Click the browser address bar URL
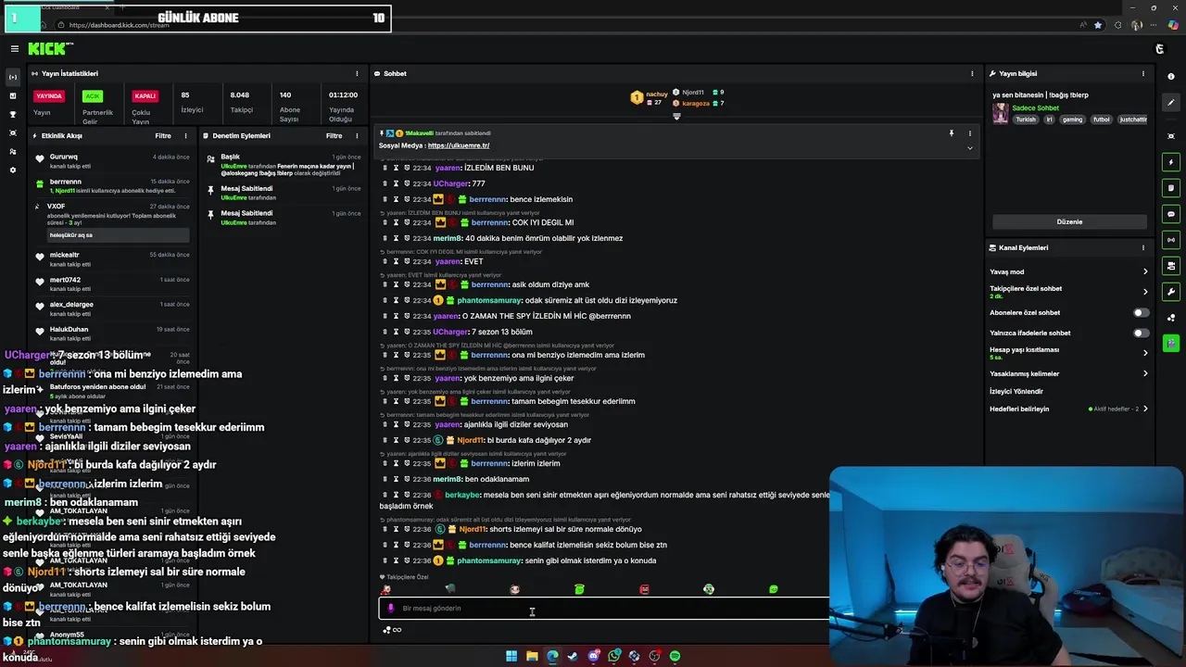Screen dimensions: 1186x667 coord(119,25)
